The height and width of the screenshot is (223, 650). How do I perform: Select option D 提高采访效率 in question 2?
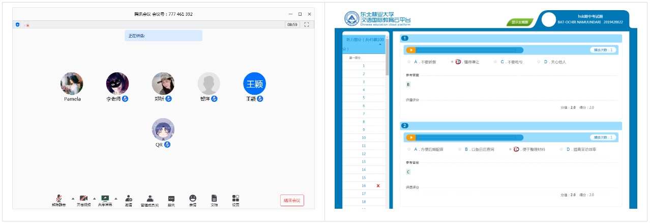[562, 150]
